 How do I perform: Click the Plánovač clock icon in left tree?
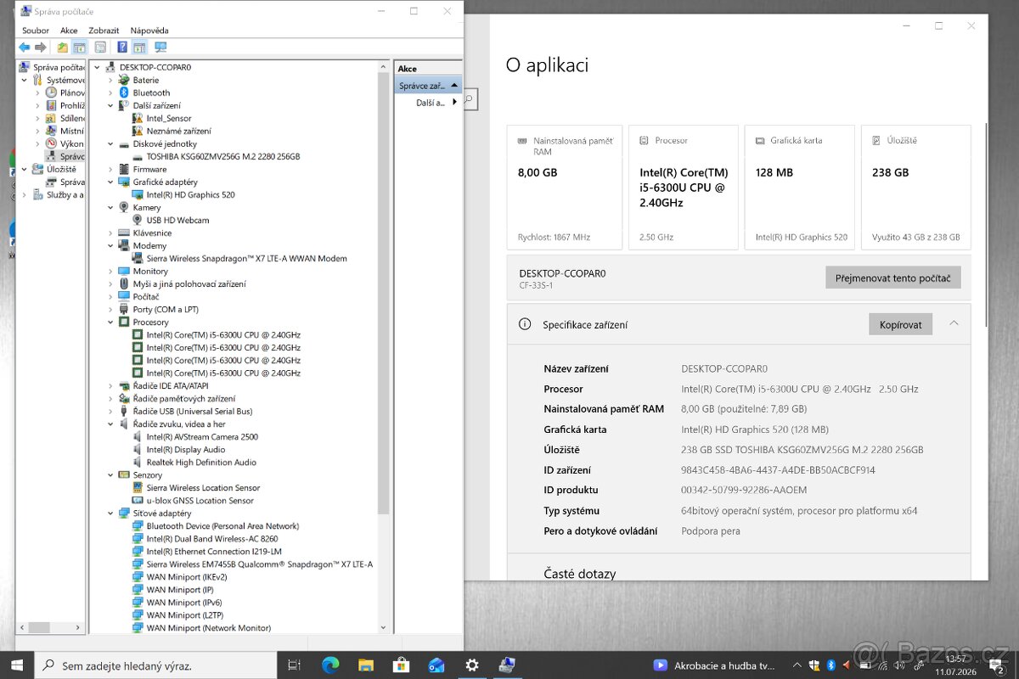(52, 93)
